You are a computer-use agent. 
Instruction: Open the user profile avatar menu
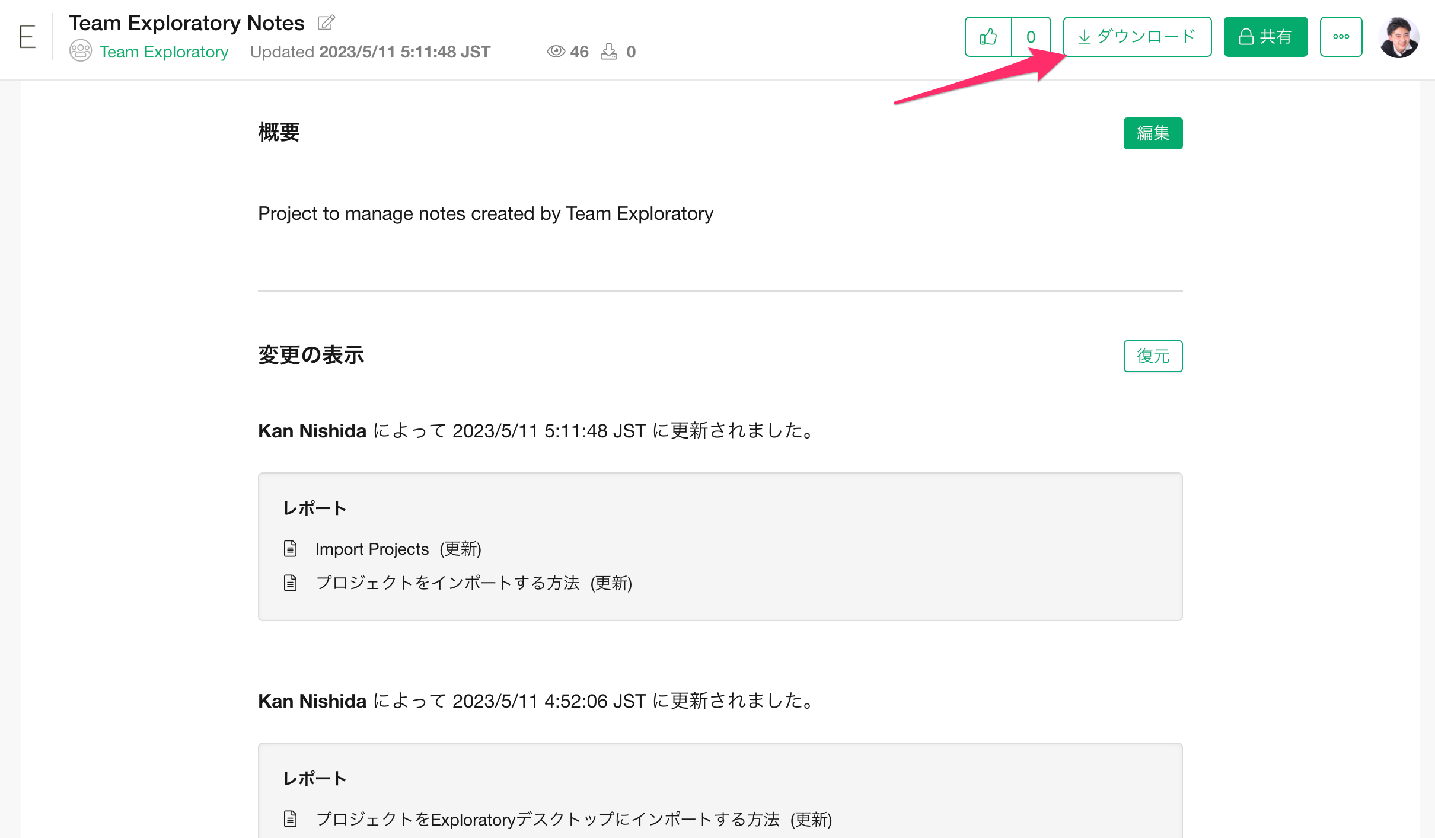coord(1399,37)
